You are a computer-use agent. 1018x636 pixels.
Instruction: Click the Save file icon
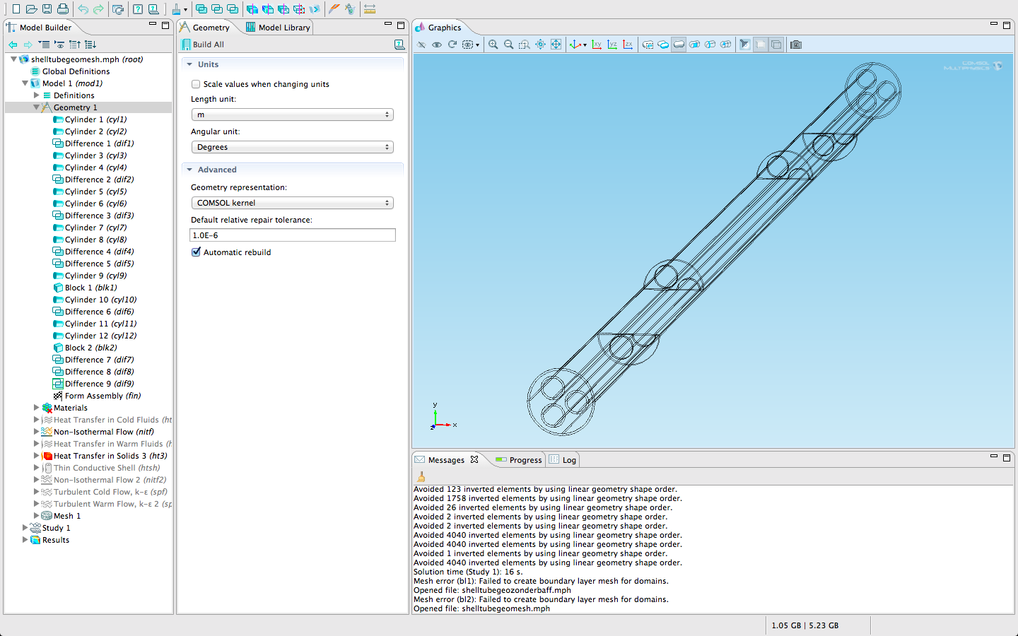click(47, 9)
